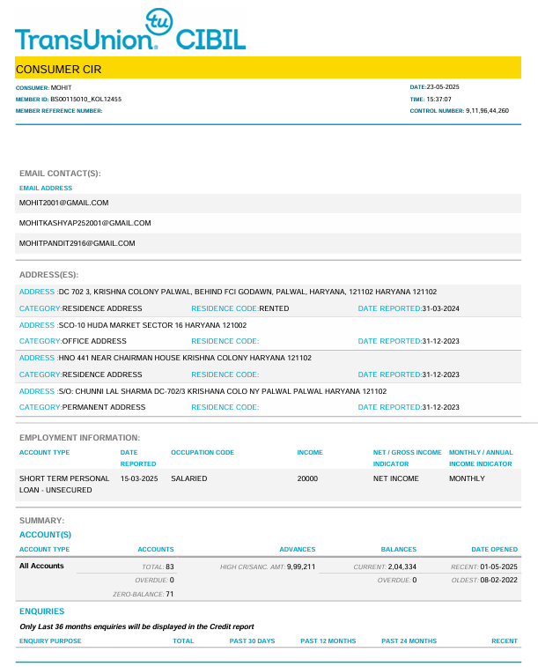Click the MONTHLY indicator value
This screenshot has height=667, width=538.
tap(467, 478)
